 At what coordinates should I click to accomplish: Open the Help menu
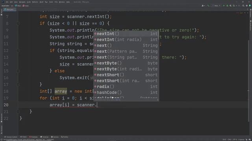pos(68,2)
